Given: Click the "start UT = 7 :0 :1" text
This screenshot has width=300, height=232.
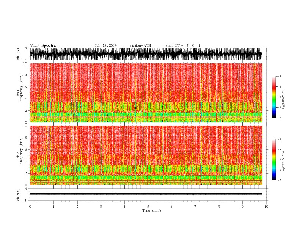Looking at the screenshot, I should pos(183,45).
